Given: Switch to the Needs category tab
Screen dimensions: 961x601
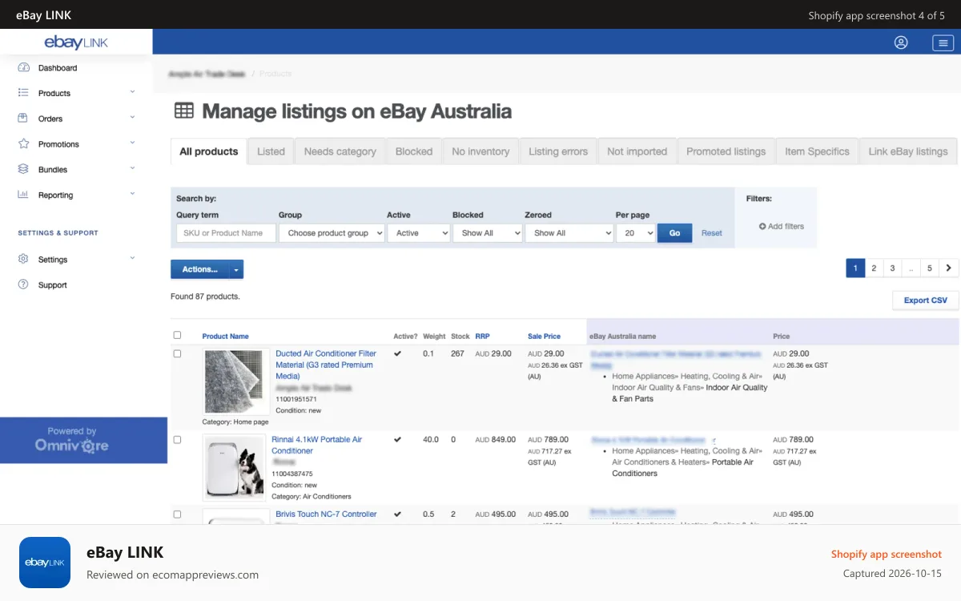Looking at the screenshot, I should tap(340, 151).
